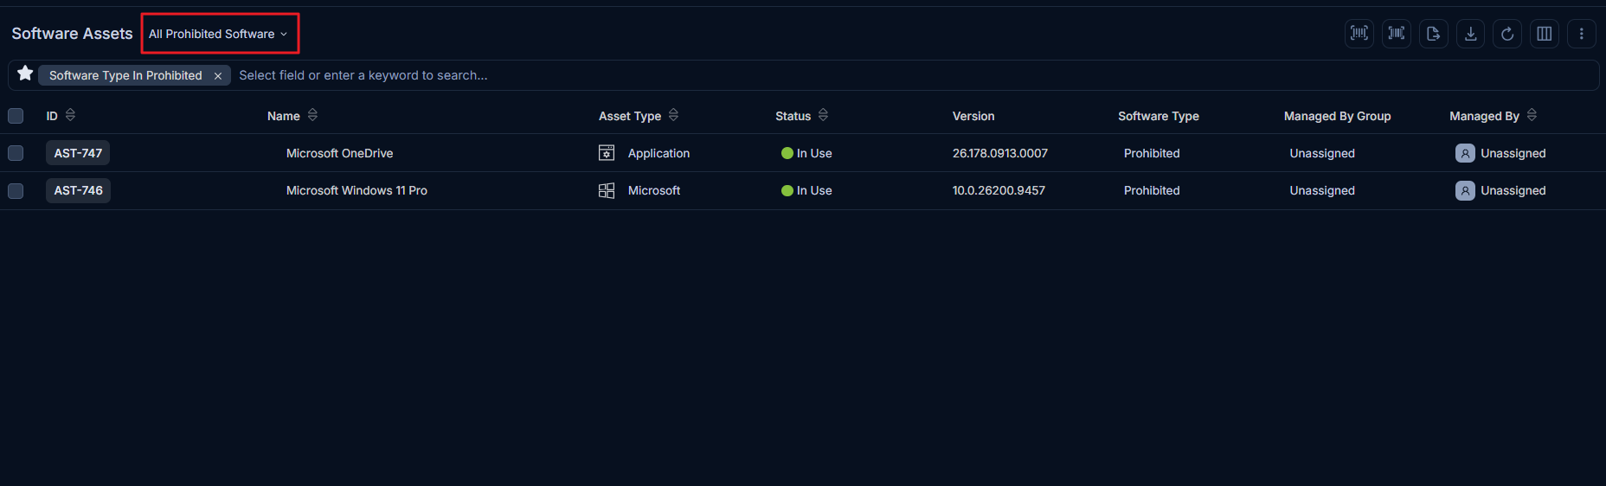The width and height of the screenshot is (1606, 486).
Task: Open asset AST-746
Action: click(78, 190)
